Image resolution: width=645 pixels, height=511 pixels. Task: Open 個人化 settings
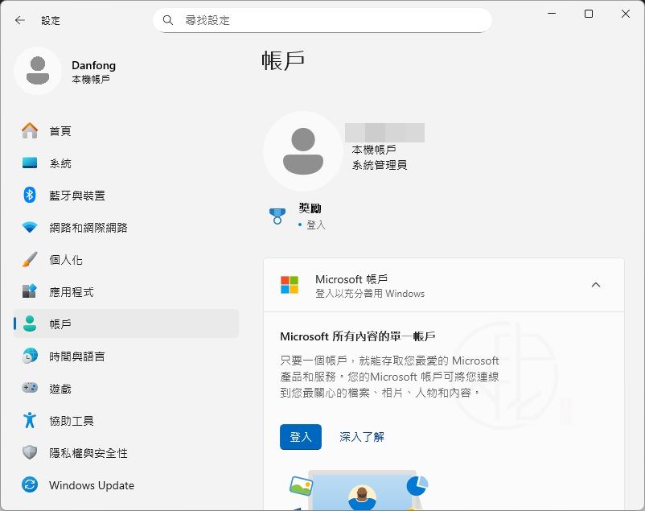(126, 259)
